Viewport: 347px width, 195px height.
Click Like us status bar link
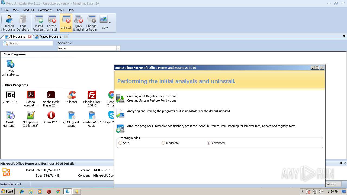pyautogui.click(x=330, y=184)
